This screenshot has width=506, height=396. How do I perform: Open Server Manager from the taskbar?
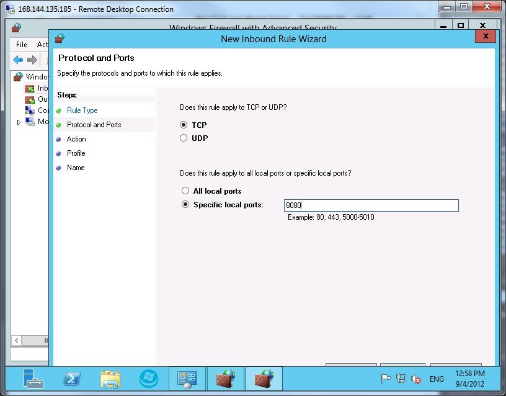click(33, 378)
